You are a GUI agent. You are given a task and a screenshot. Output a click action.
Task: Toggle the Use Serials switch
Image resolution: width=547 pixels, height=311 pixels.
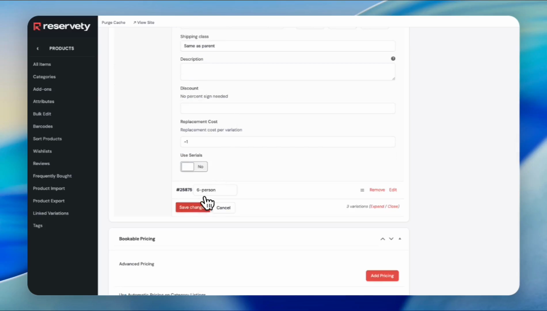point(194,167)
